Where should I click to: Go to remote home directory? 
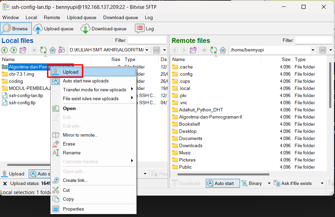coord(223,50)
